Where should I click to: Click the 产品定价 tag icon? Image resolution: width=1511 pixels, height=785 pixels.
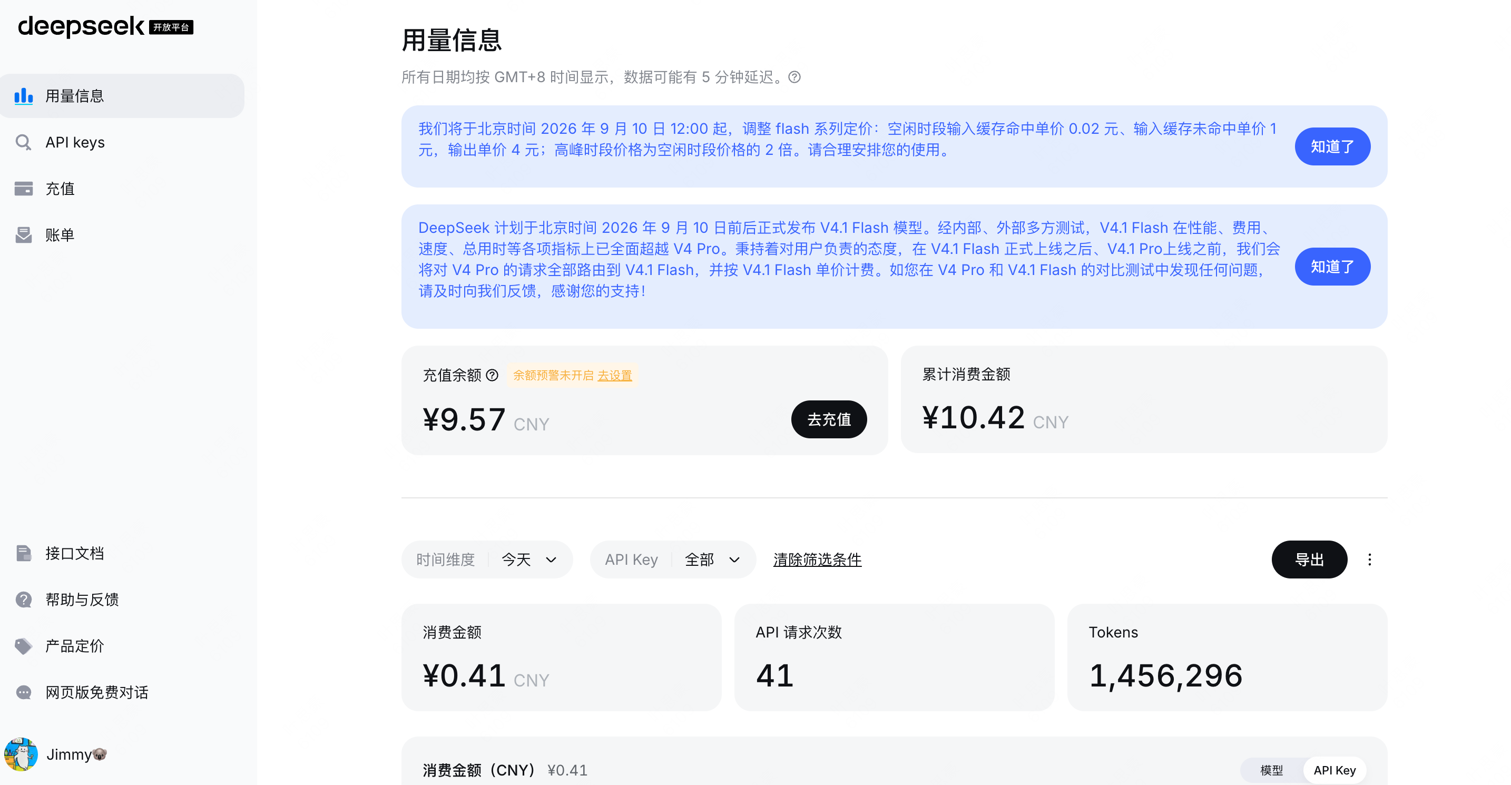24,645
